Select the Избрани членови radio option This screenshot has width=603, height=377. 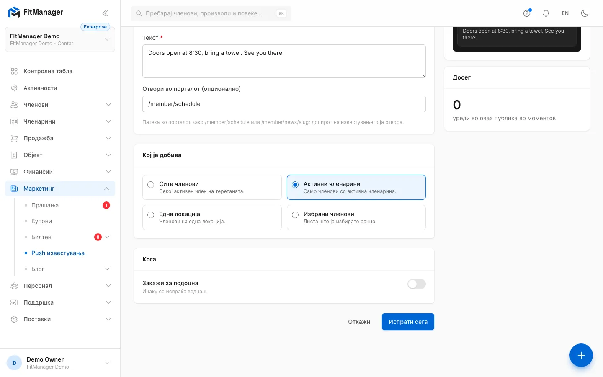[x=295, y=215]
